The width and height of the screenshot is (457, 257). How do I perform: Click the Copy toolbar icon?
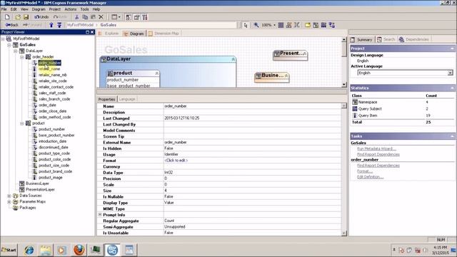(x=85, y=17)
